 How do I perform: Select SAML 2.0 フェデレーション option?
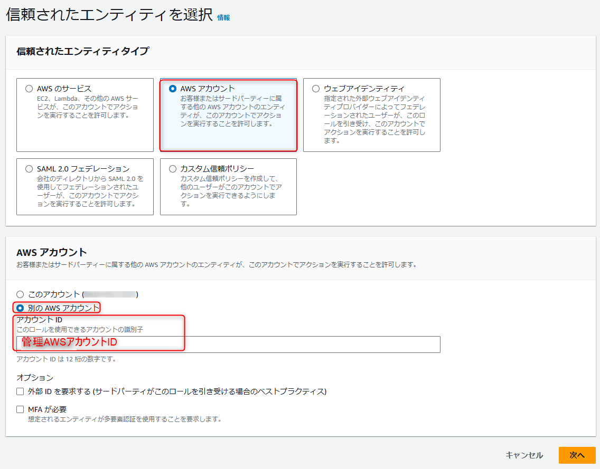click(29, 169)
